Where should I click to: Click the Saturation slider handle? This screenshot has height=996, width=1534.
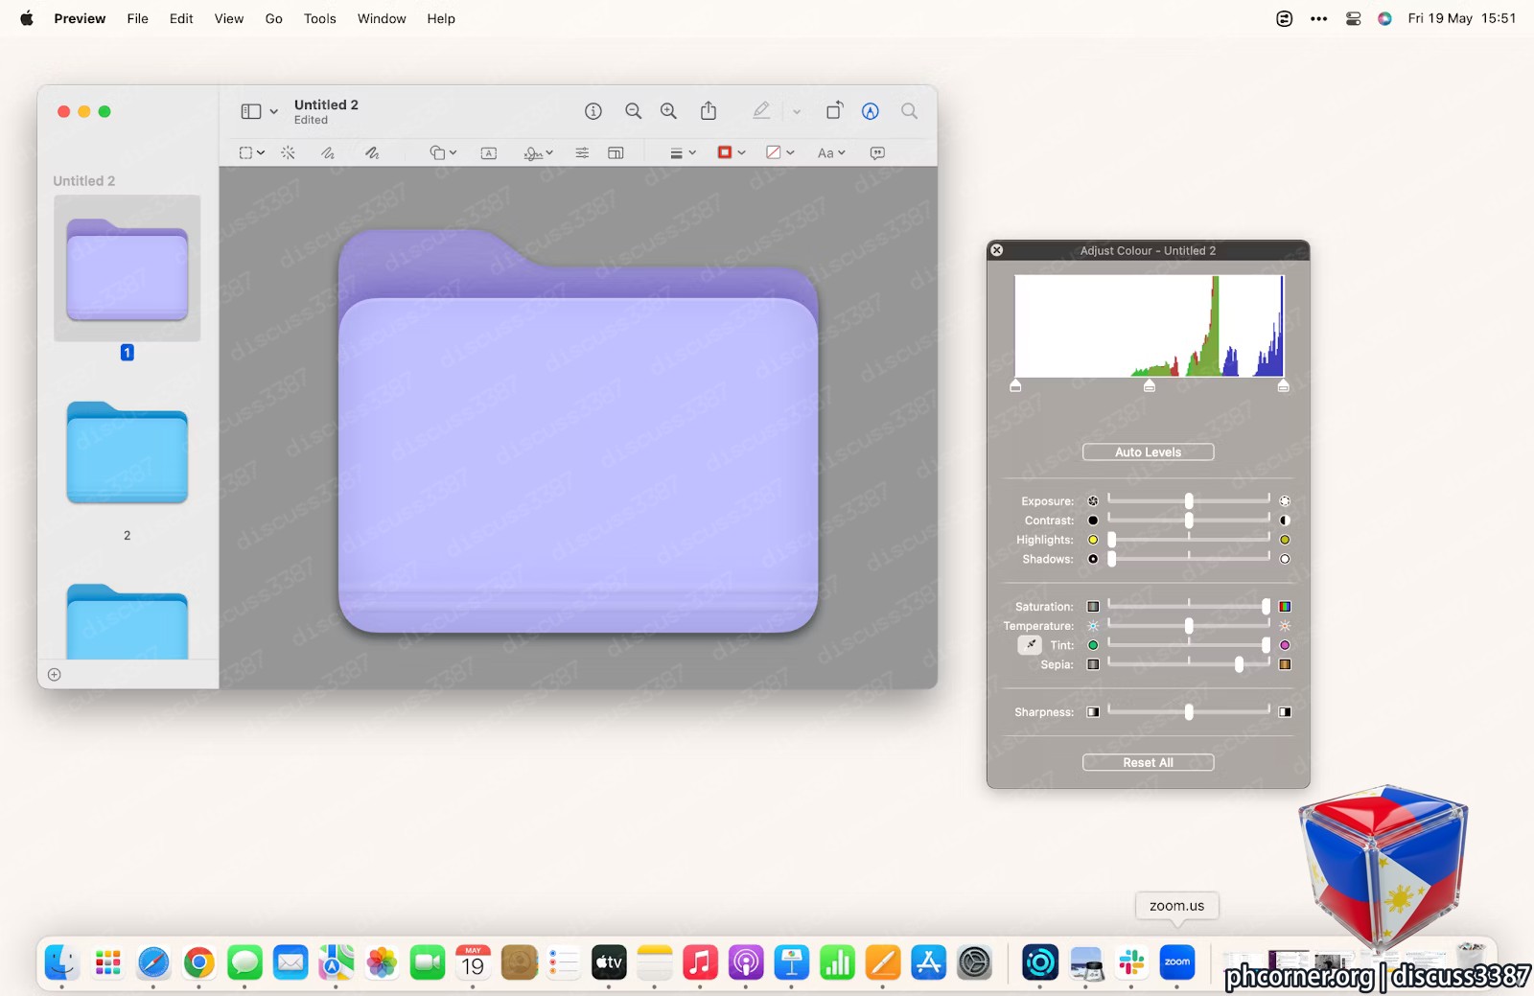[1266, 607]
